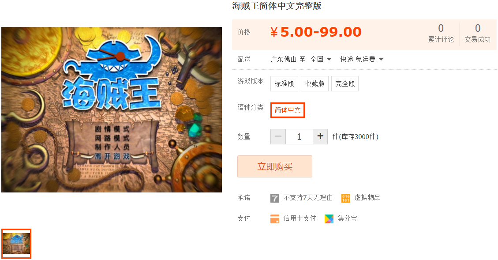Click the virtual goods binary icon
Viewport: 498px width, 260px height.
coord(346,198)
